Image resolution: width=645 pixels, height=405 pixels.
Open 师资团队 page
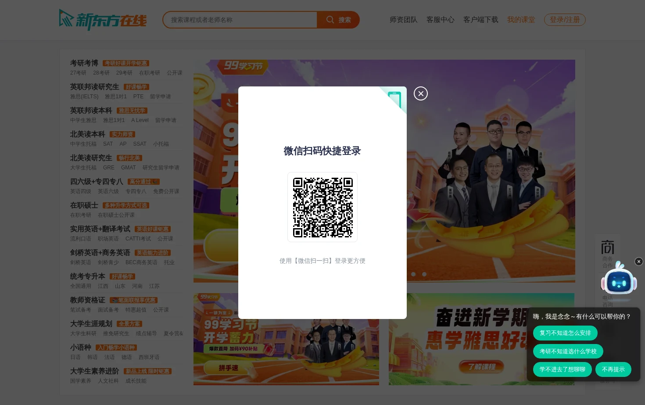click(404, 20)
